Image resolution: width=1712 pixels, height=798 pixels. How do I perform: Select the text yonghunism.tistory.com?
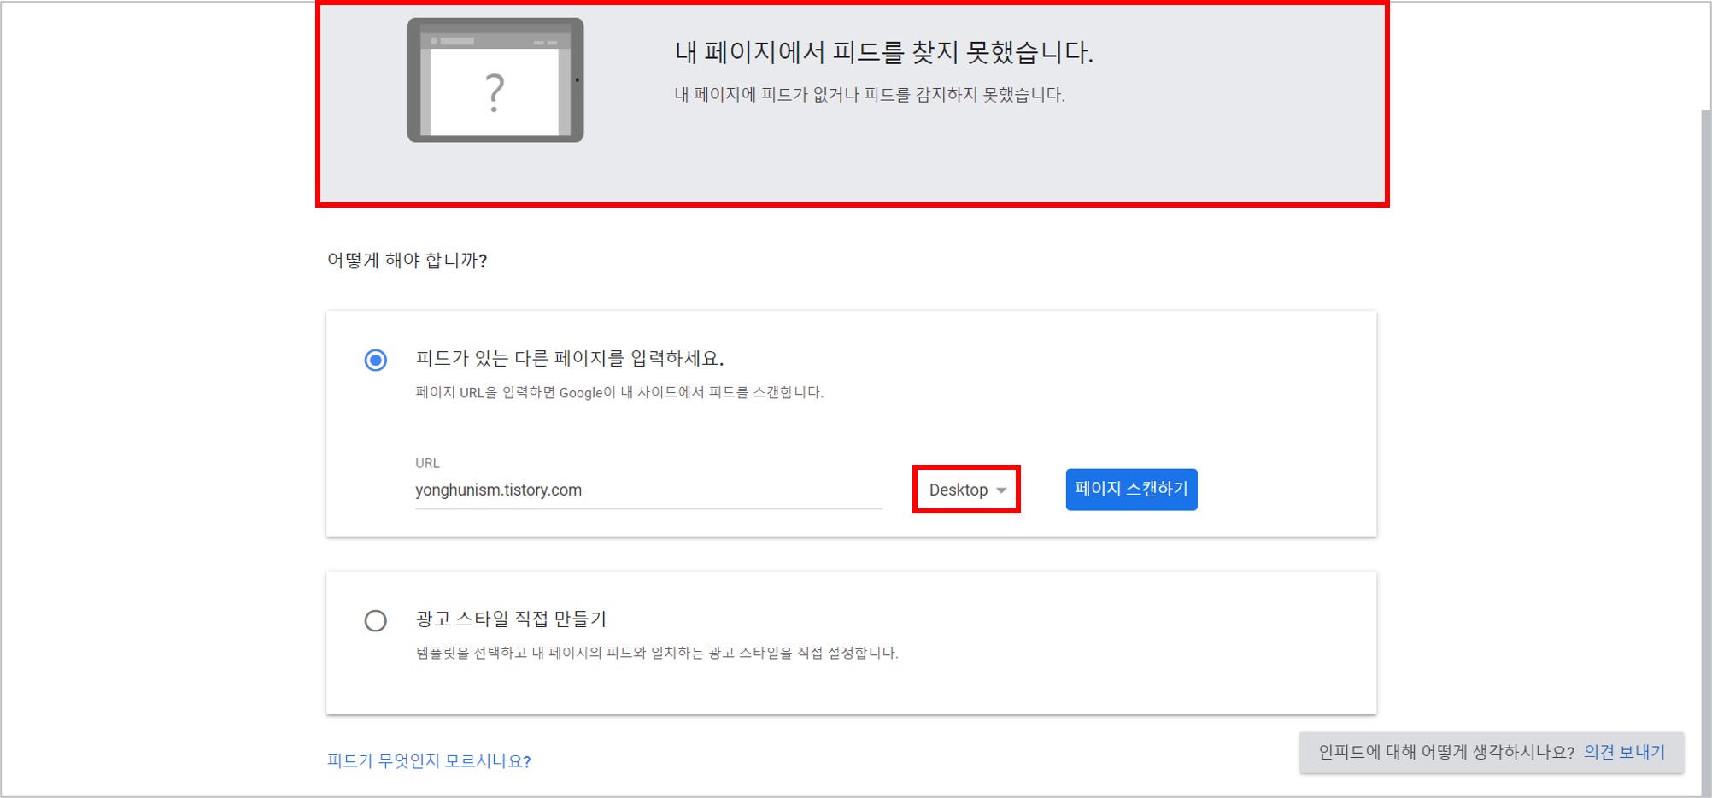pos(498,490)
